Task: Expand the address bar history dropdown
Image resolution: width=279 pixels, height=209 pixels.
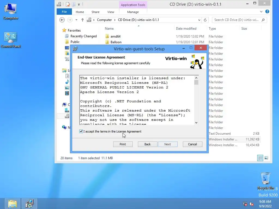Action: click(199, 20)
